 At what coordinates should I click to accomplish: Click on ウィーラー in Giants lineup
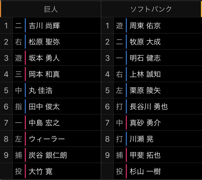pyautogui.click(x=47, y=139)
